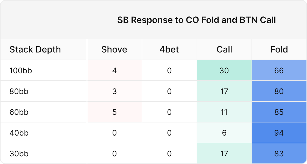Select the Call column header
The width and height of the screenshot is (307, 164).
tap(224, 50)
